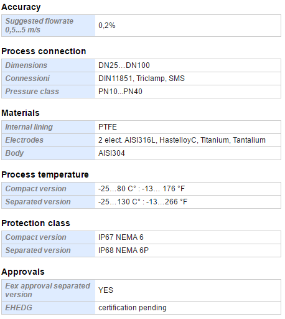Click the Materials section heading
The width and height of the screenshot is (285, 319).
21,113
